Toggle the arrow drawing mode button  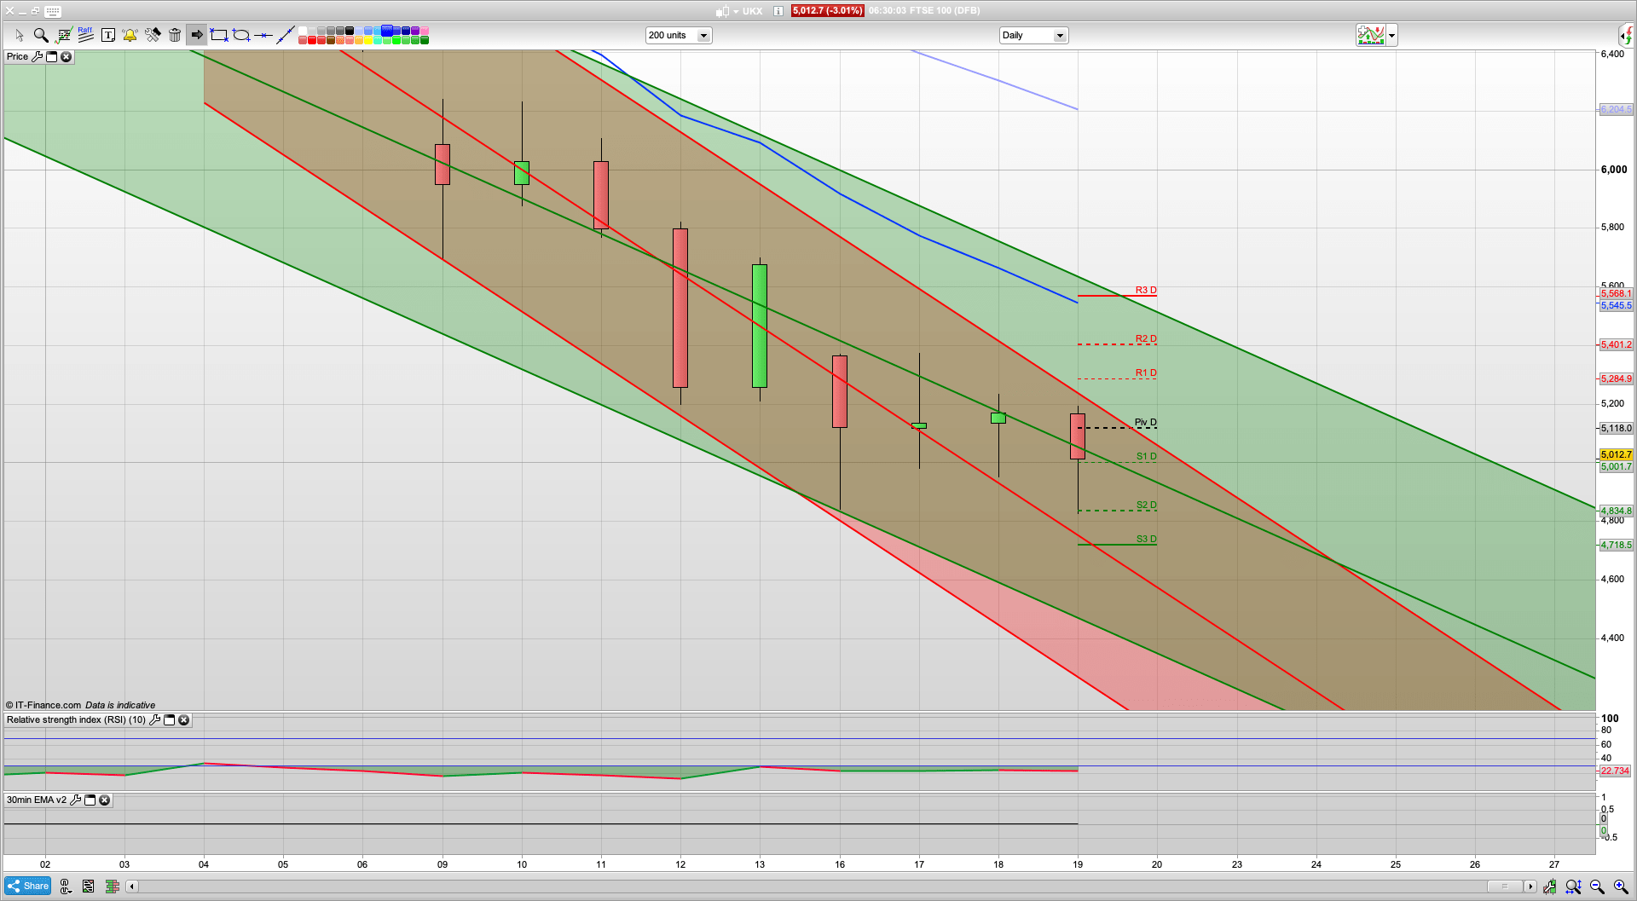click(x=197, y=35)
